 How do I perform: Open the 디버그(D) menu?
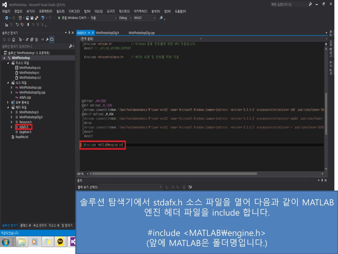pos(74,11)
